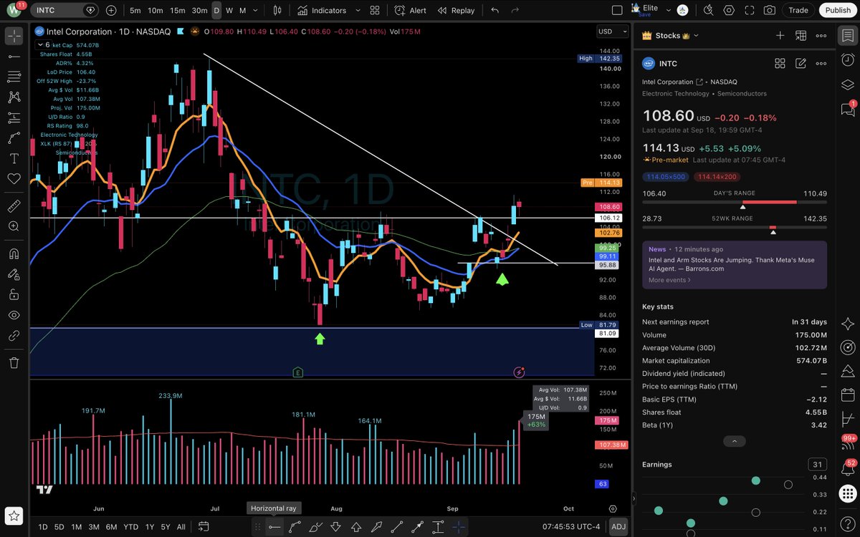Open the Fibonacci retracement tools group
The image size is (860, 537).
pos(14,77)
